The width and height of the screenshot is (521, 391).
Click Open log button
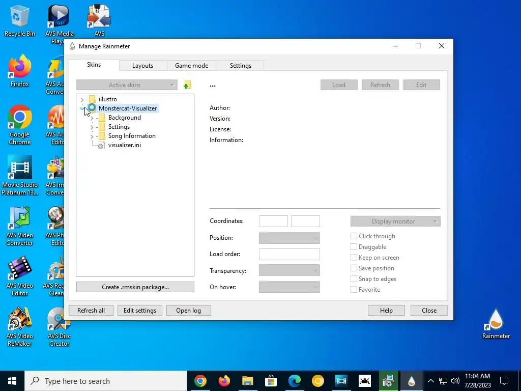[x=188, y=310]
